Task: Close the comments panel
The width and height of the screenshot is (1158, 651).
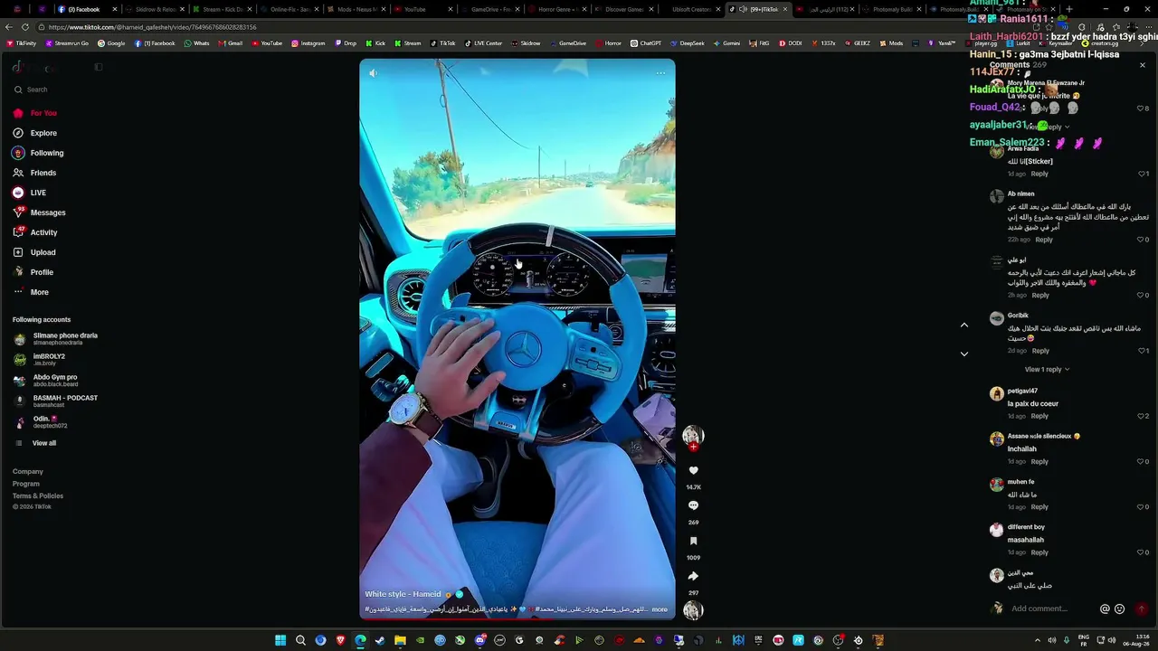Action: tap(1142, 65)
